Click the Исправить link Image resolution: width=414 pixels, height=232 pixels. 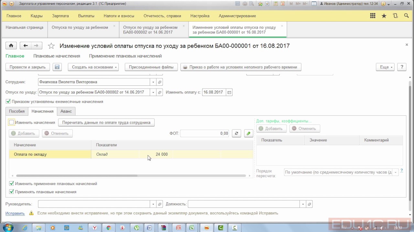click(x=15, y=213)
